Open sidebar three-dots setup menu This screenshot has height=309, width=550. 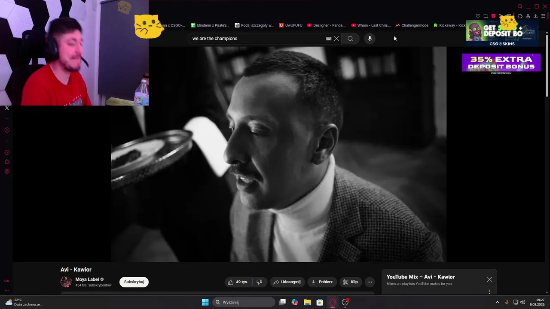(x=7, y=290)
